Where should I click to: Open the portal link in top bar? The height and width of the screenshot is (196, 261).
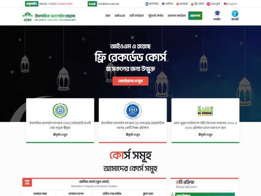tap(167, 4)
